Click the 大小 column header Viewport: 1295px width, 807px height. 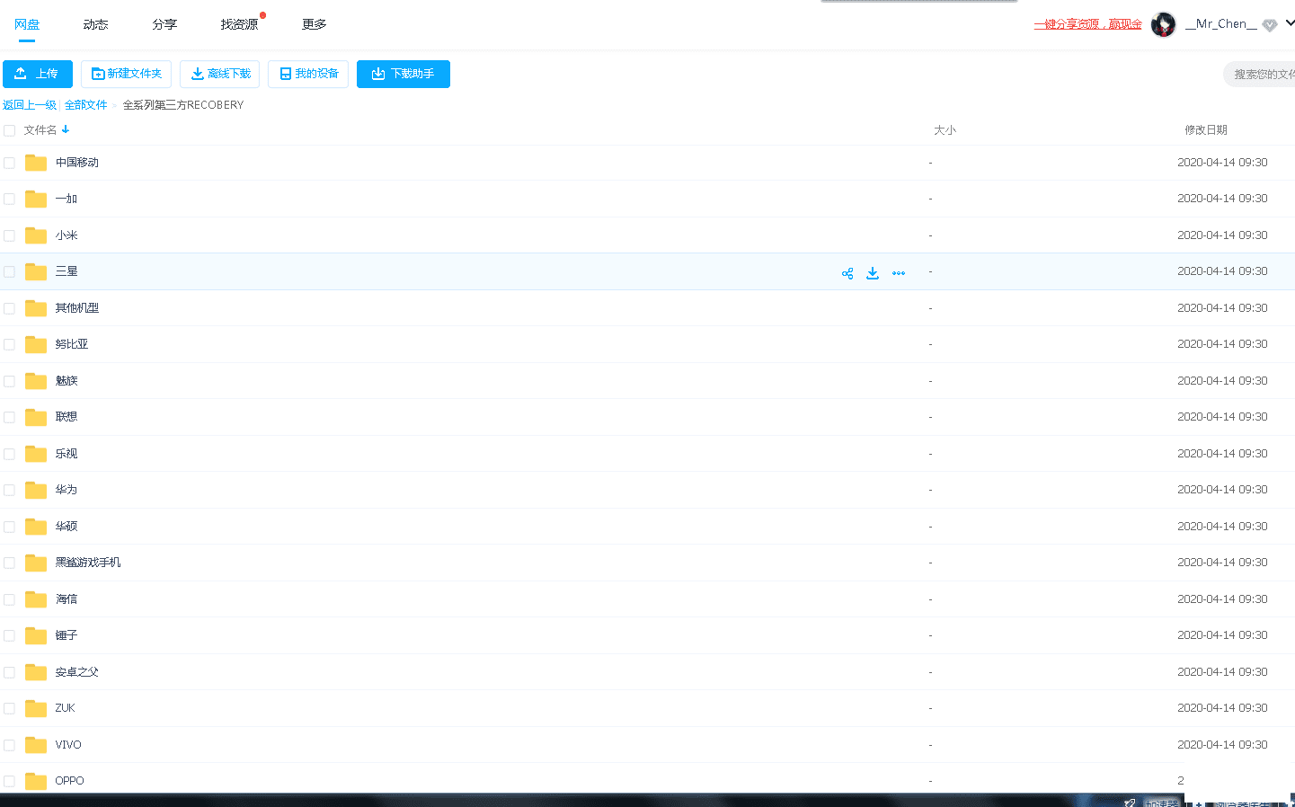[945, 130]
